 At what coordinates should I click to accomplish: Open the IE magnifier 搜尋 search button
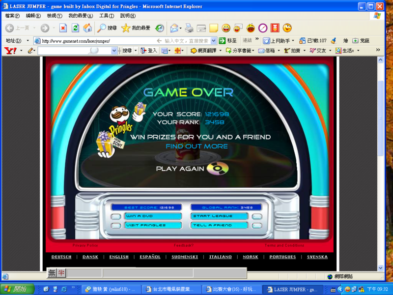click(x=107, y=28)
